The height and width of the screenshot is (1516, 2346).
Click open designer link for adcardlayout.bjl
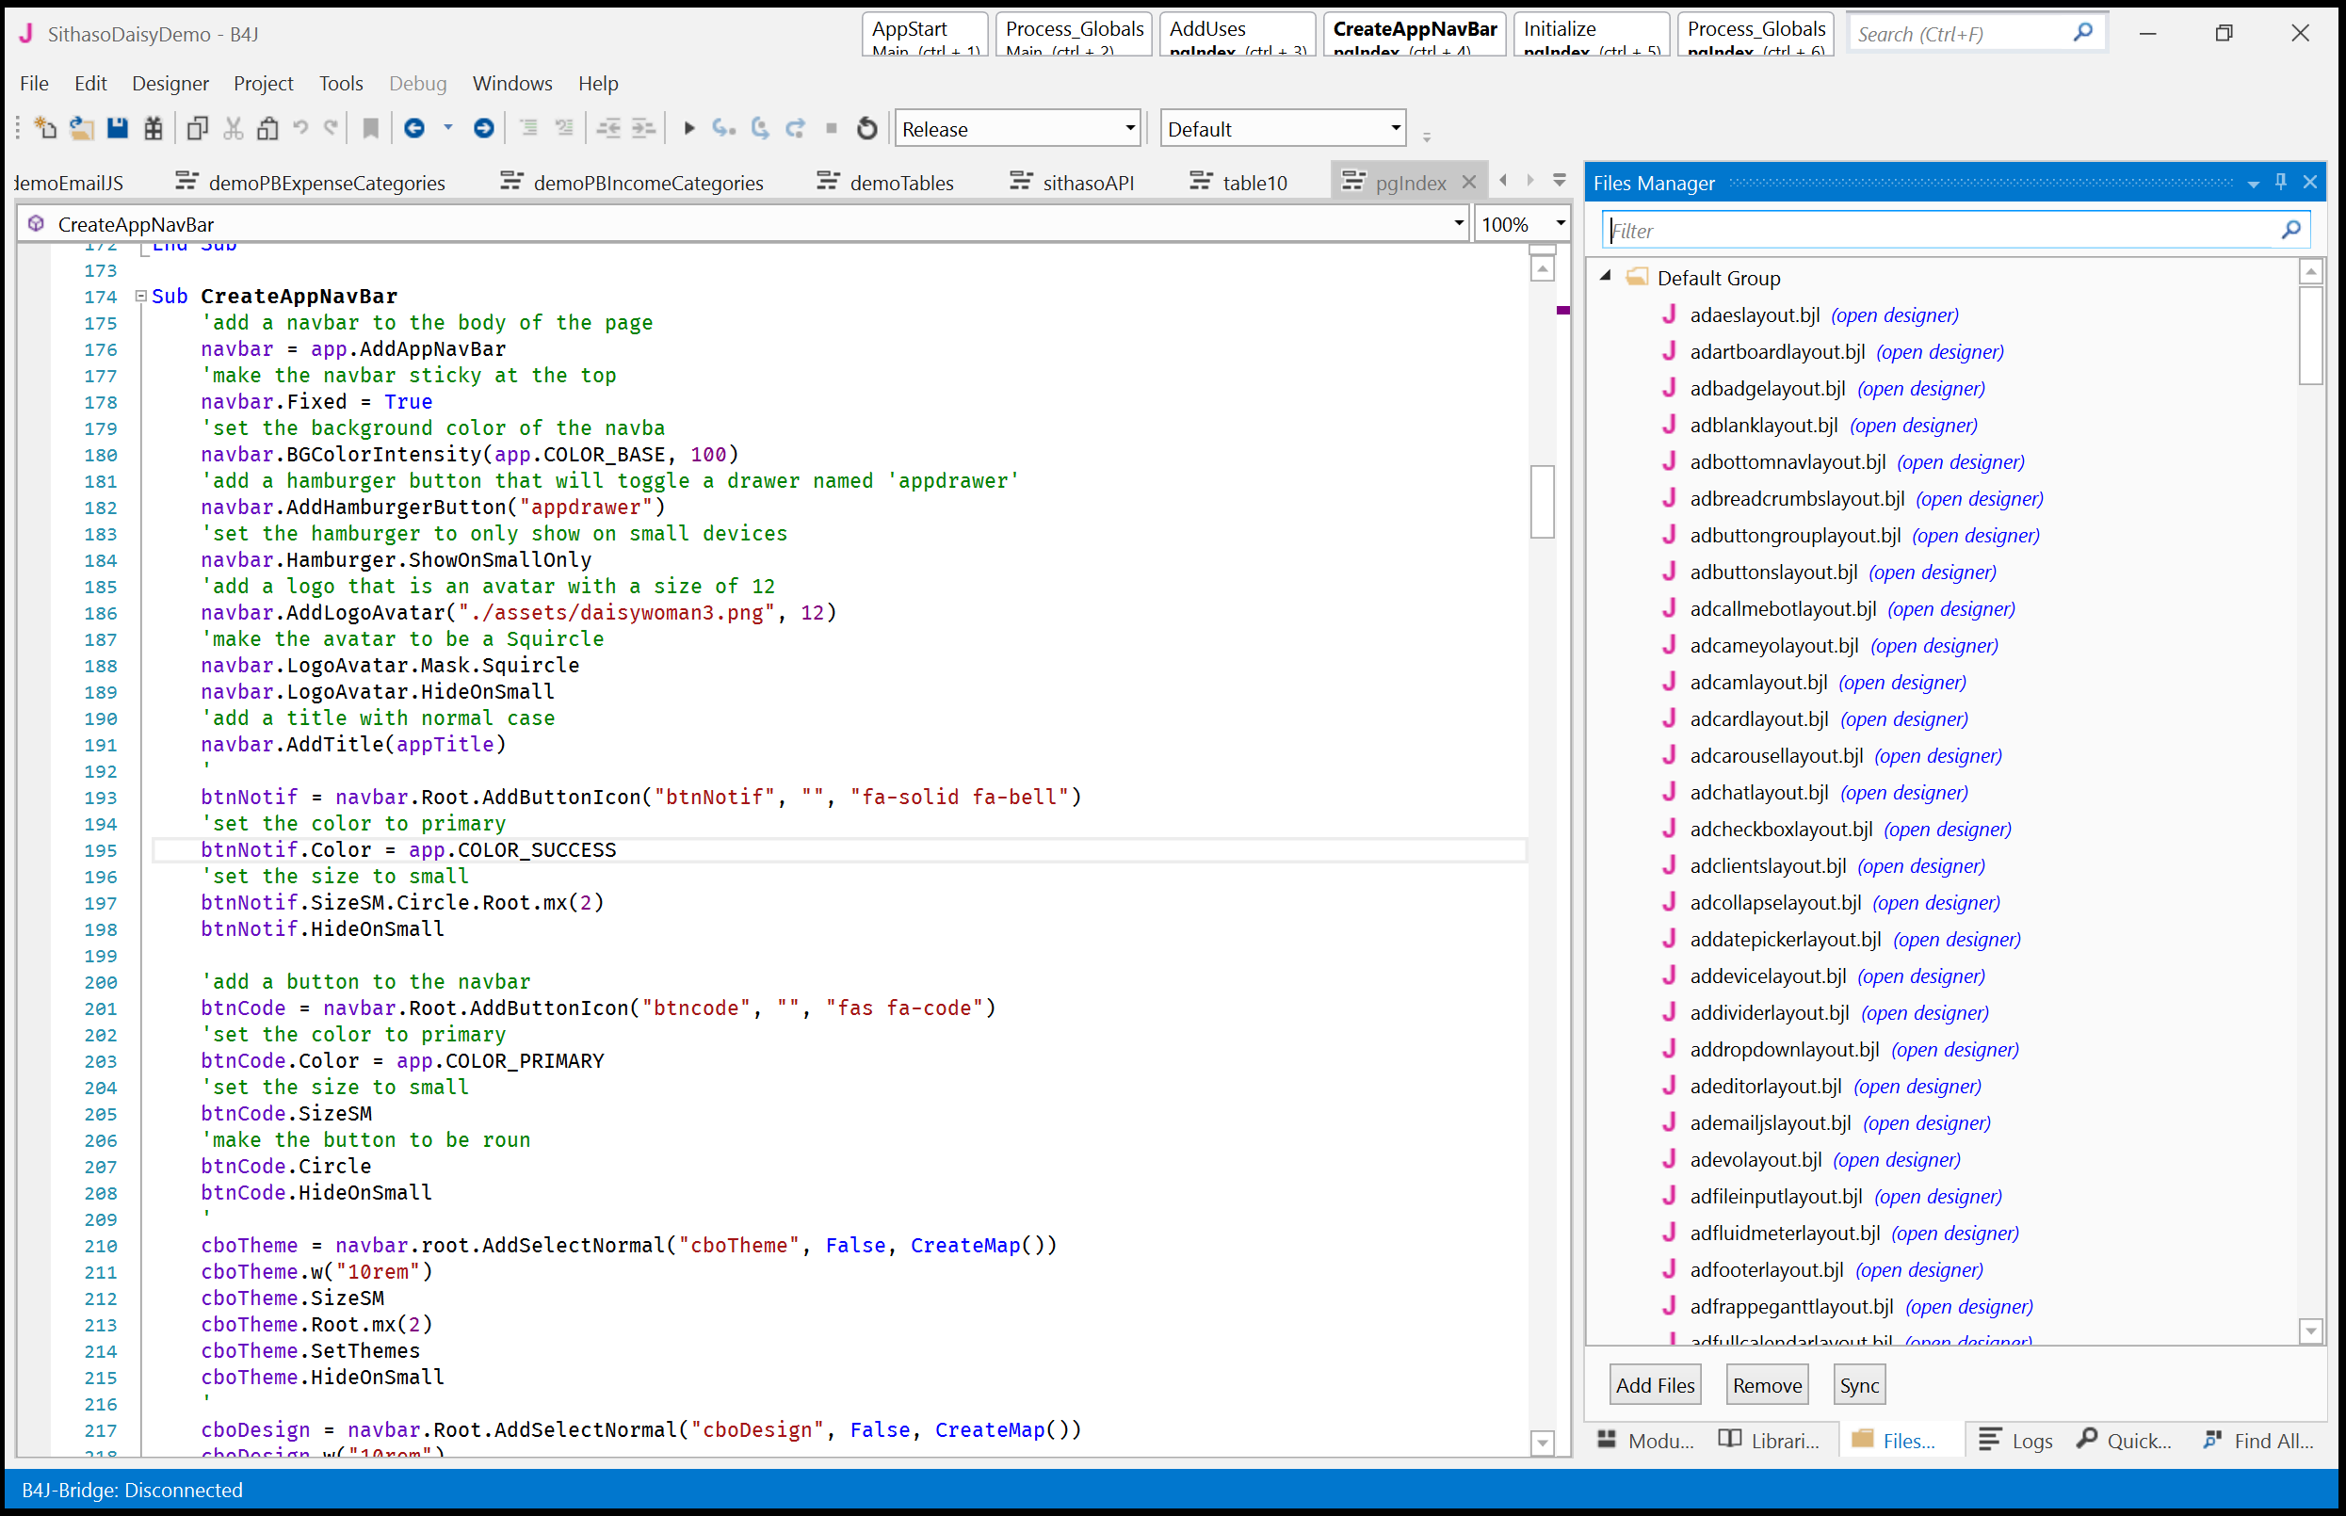coord(1903,719)
